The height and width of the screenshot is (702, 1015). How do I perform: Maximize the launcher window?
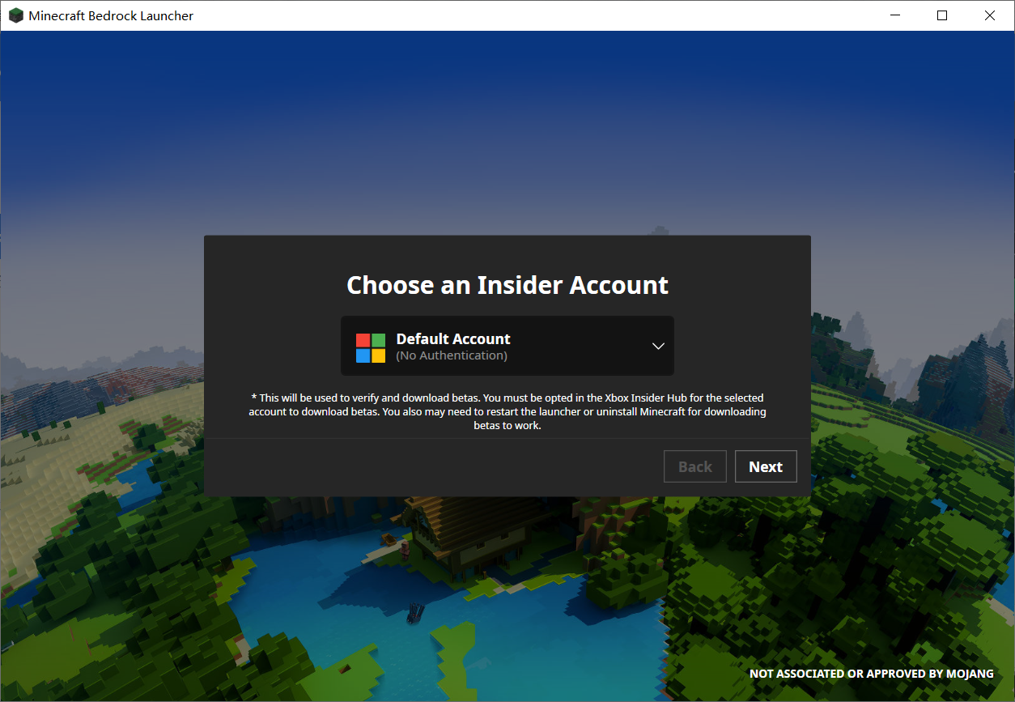click(942, 15)
